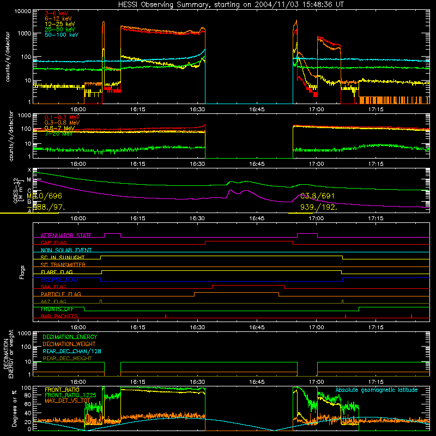This screenshot has width=436, height=436.
Task: Click the "16:00" tick under the GOES panel
Action: pyautogui.click(x=78, y=219)
